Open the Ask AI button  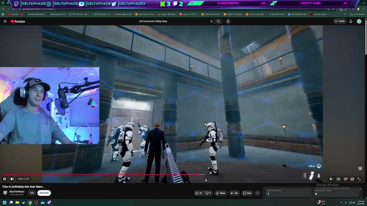[234, 193]
